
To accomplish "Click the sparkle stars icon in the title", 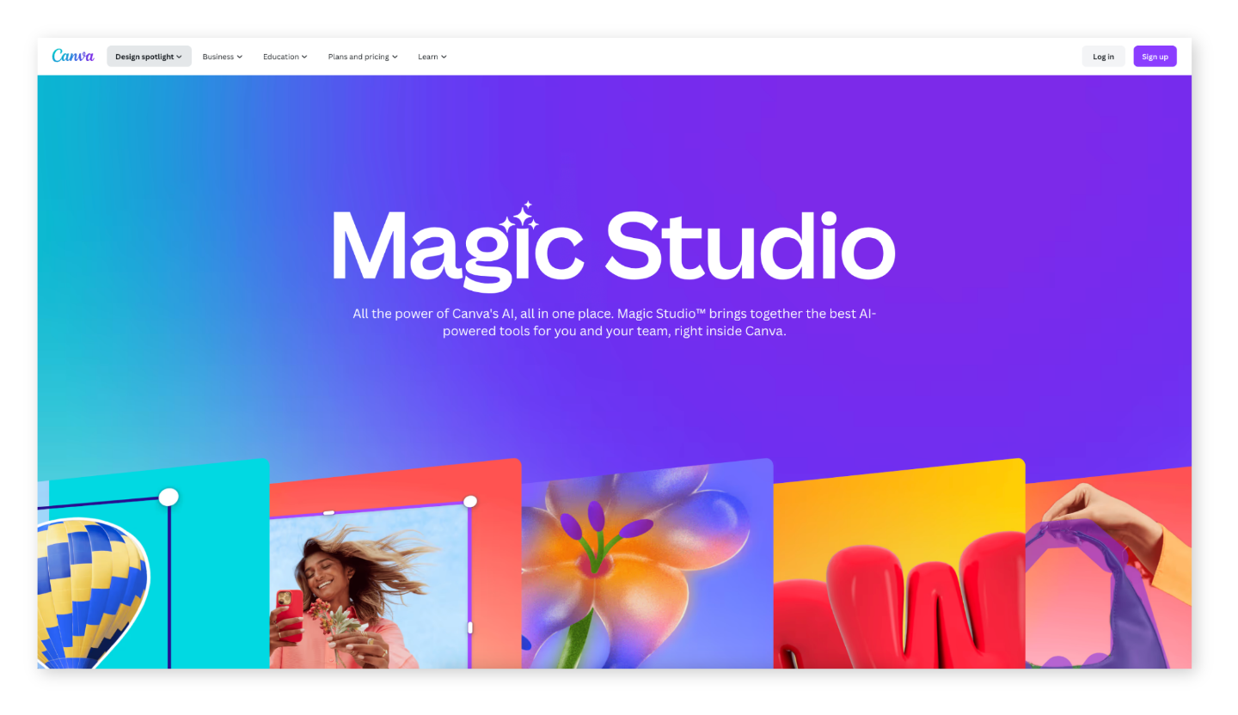I will 520,218.
